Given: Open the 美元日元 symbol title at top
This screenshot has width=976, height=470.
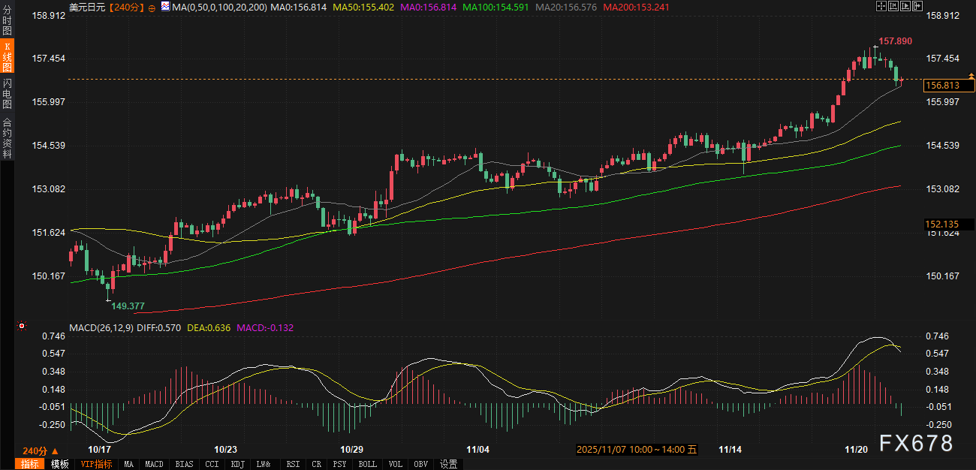Looking at the screenshot, I should pyautogui.click(x=86, y=7).
